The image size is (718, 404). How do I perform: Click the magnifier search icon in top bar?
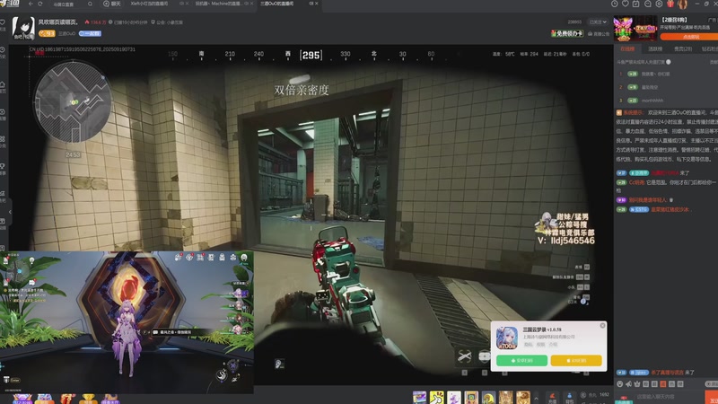click(x=90, y=4)
